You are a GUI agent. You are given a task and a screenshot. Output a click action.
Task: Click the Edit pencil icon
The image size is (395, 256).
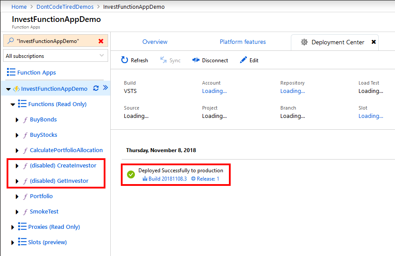pyautogui.click(x=243, y=60)
